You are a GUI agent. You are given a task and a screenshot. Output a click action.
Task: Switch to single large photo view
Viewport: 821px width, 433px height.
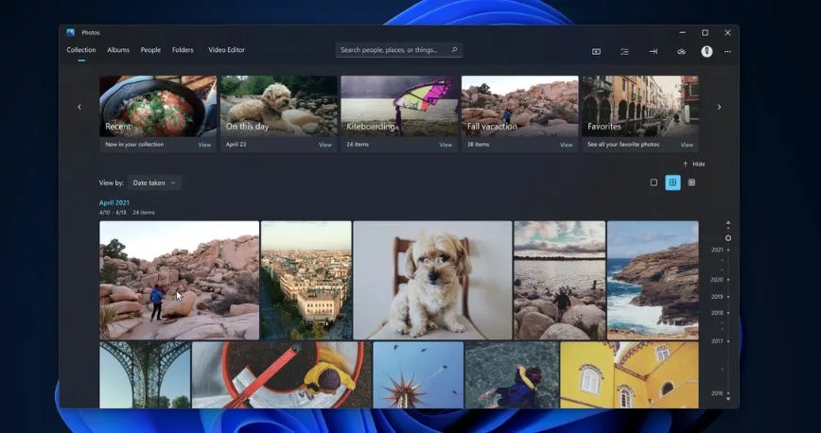tap(654, 182)
